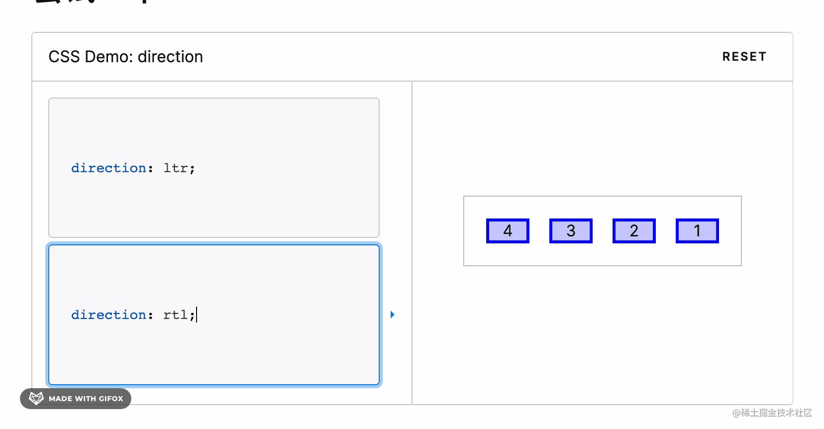Click the box labeled 1 in the preview

coord(697,230)
